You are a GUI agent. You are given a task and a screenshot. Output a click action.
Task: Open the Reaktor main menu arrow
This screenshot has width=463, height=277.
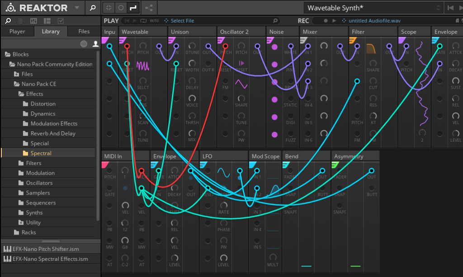pos(76,8)
